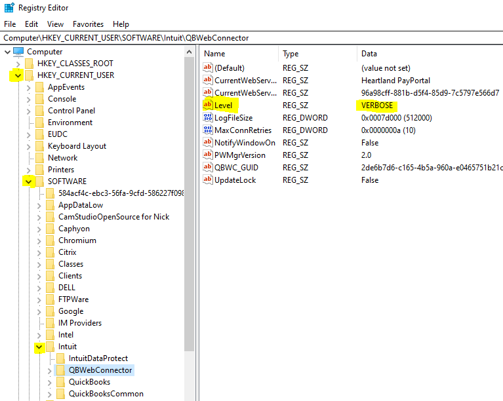Sort values by Name column header
The height and width of the screenshot is (401, 503).
239,54
